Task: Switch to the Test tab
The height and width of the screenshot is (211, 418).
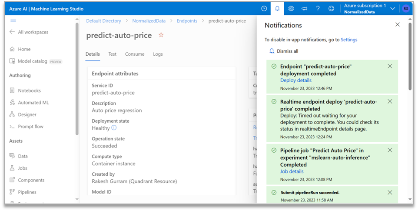Action: [112, 54]
